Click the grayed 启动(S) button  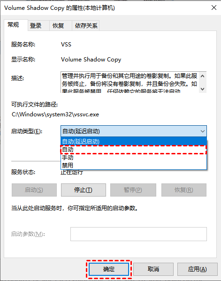tap(34, 190)
